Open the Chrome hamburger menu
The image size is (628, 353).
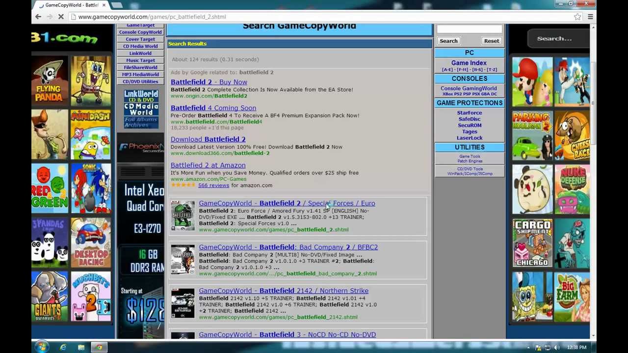(590, 17)
